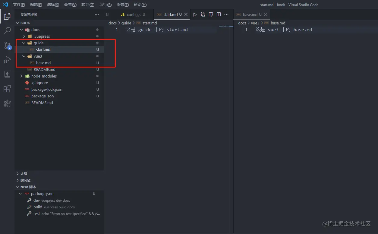Screen dimensions: 378x234
Task: Collapse the docs folder in the explorer
Action: pos(21,30)
